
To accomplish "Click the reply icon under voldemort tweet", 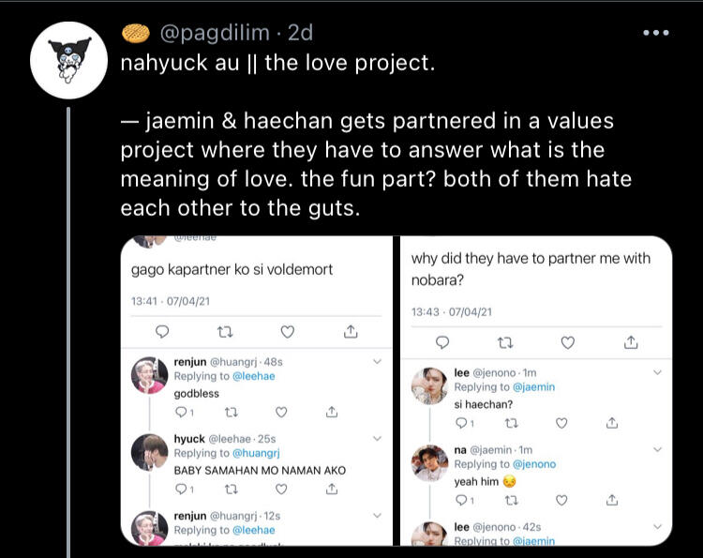I will click(x=162, y=331).
